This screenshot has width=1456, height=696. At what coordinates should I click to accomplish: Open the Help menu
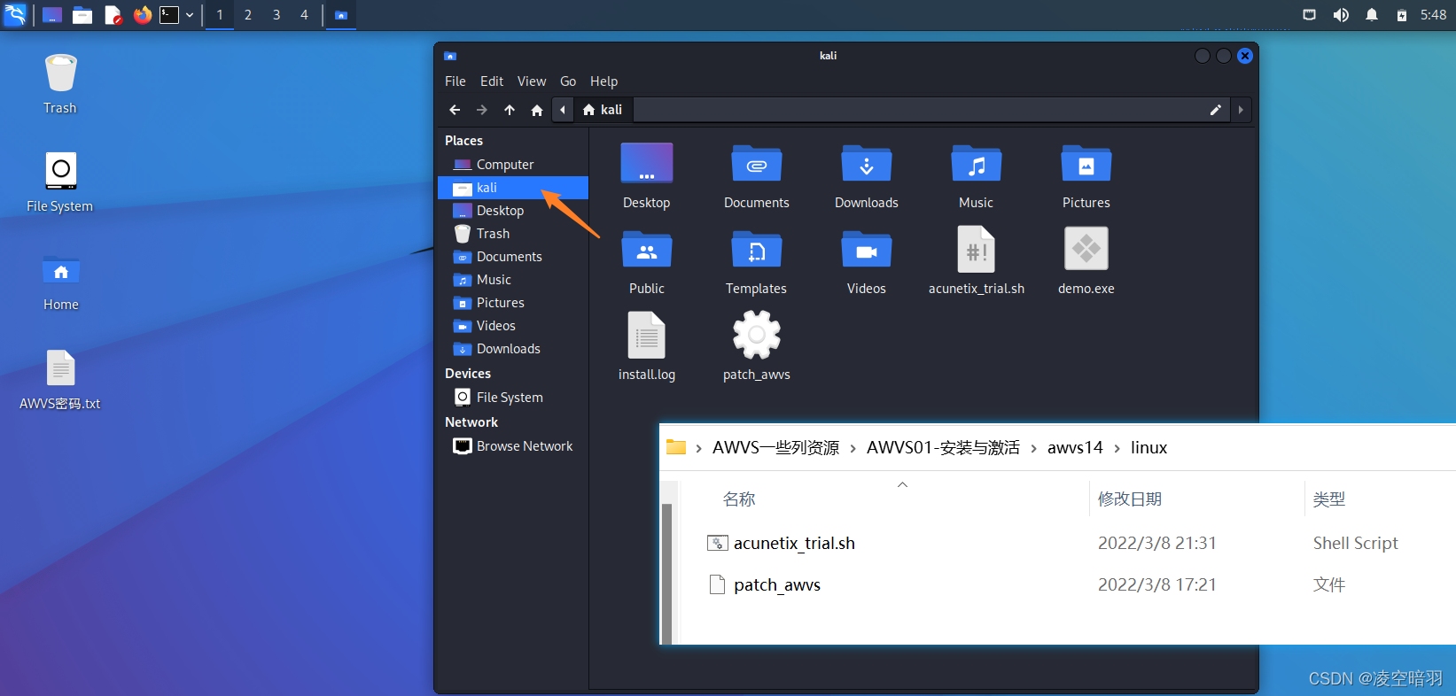pos(604,81)
